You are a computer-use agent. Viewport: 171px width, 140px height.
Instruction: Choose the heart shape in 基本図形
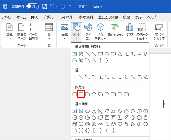click(x=120, y=124)
